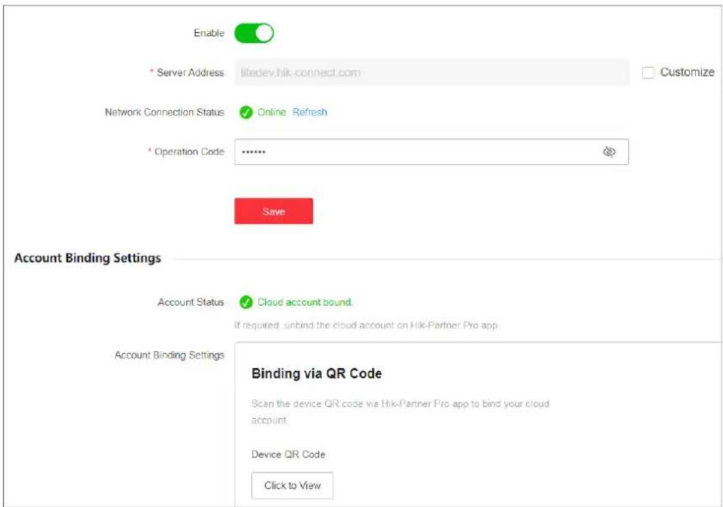Check the Customize checkbox
This screenshot has width=723, height=507.
648,73
